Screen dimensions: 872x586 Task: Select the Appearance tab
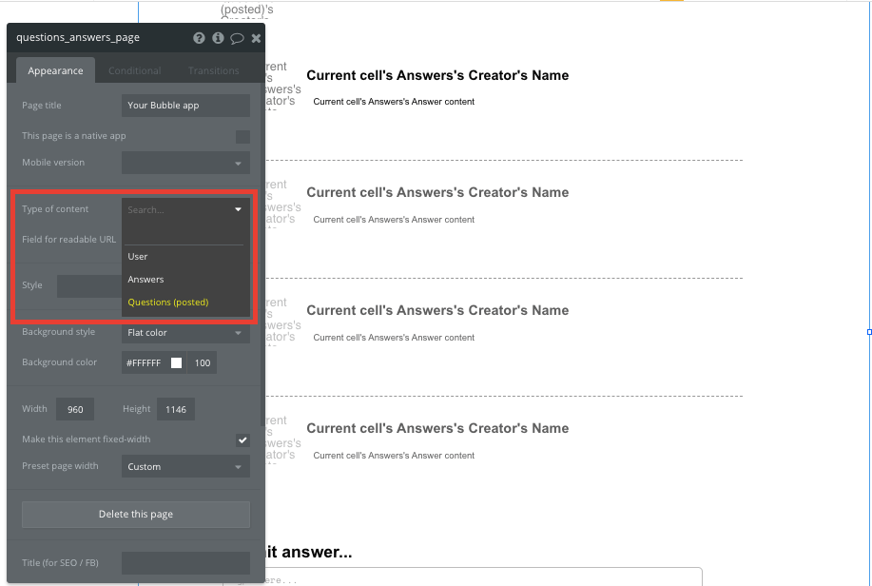[54, 69]
